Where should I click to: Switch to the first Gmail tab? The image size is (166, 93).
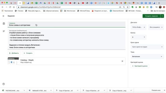pyautogui.click(x=11, y=3)
